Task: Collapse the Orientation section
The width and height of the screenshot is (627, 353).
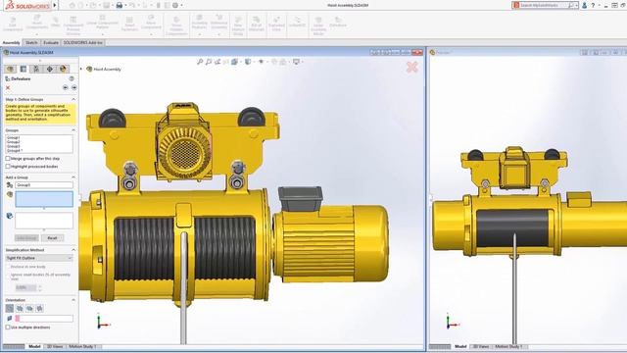Action: click(73, 300)
